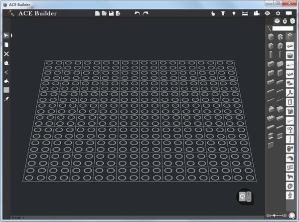The image size is (299, 222).
Task: Select the paint bucket tool
Action: tap(6, 81)
